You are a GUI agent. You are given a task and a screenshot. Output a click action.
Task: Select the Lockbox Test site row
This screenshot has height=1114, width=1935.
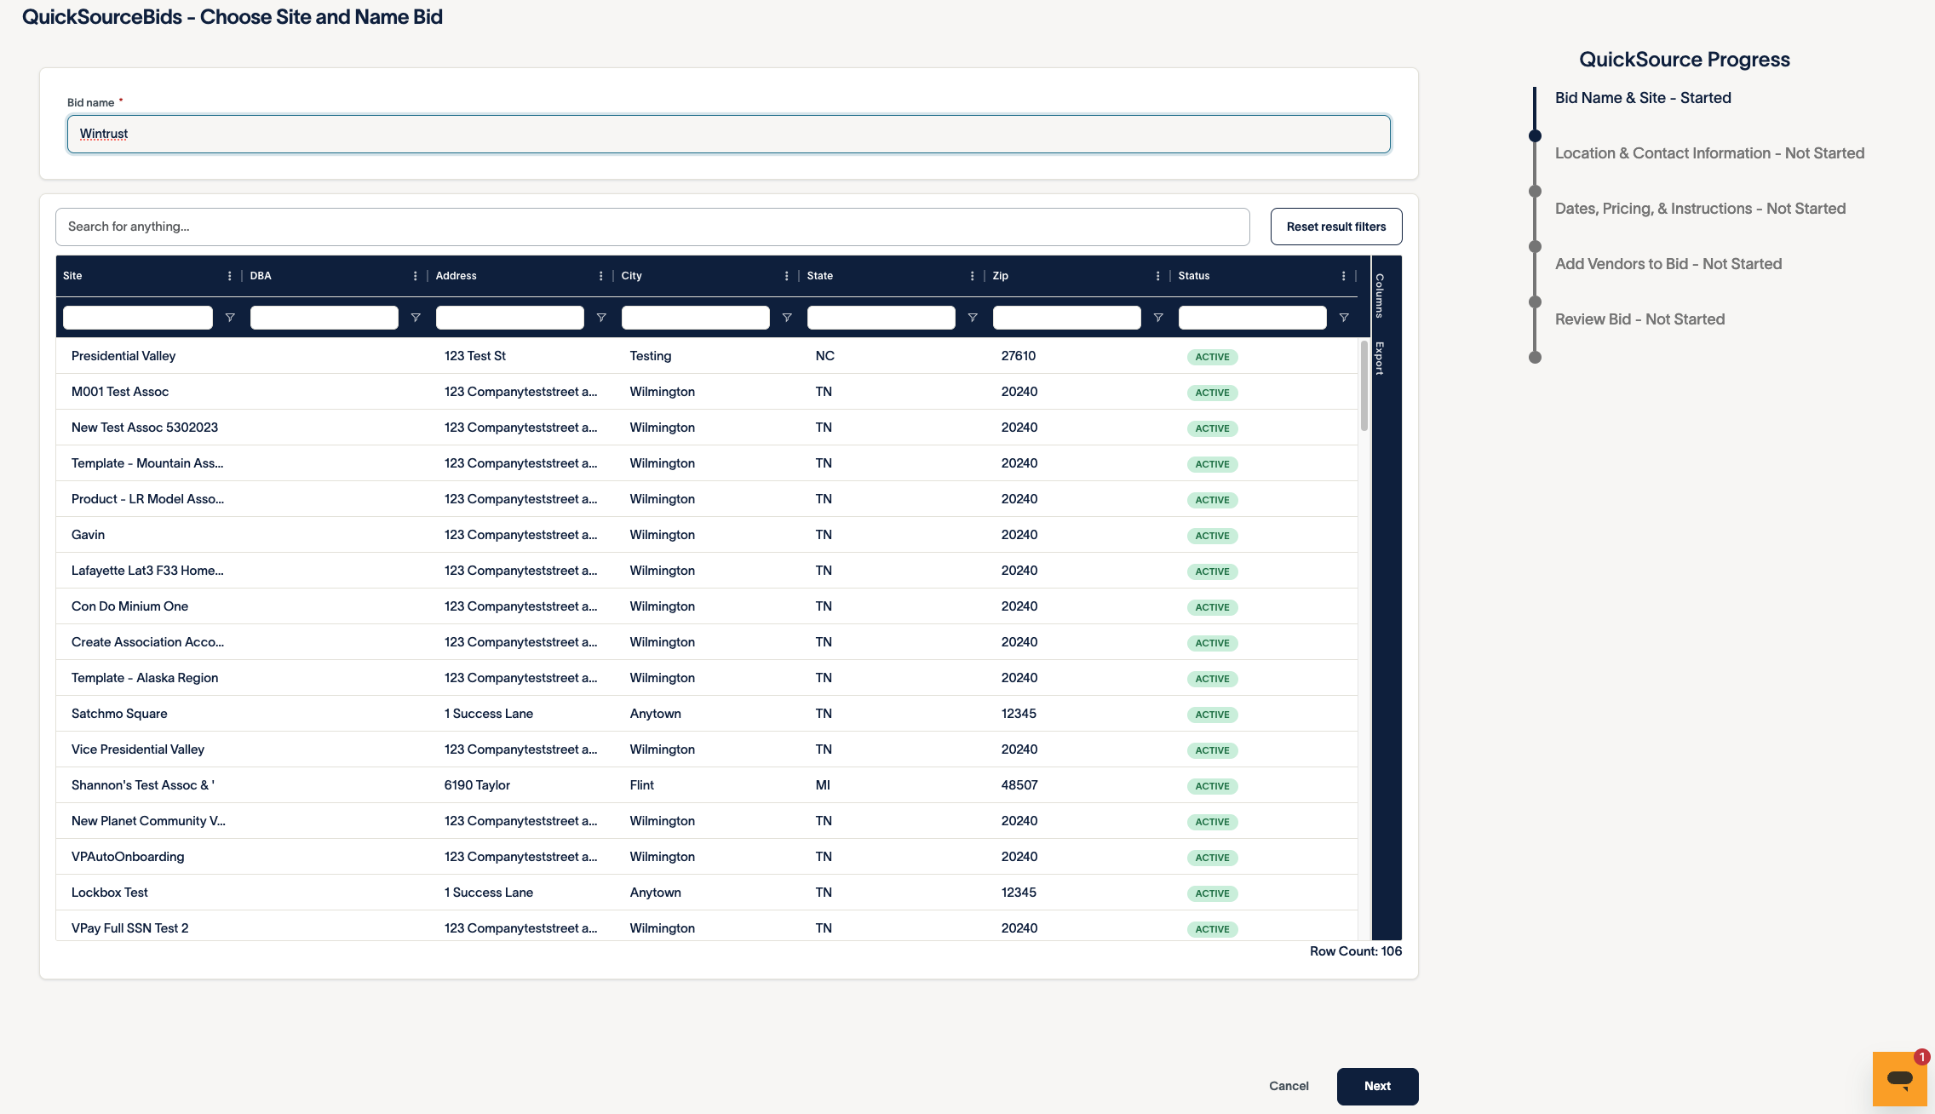tap(707, 893)
